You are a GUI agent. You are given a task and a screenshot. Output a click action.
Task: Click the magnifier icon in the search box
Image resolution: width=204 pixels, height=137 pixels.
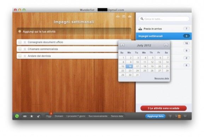click(142, 19)
